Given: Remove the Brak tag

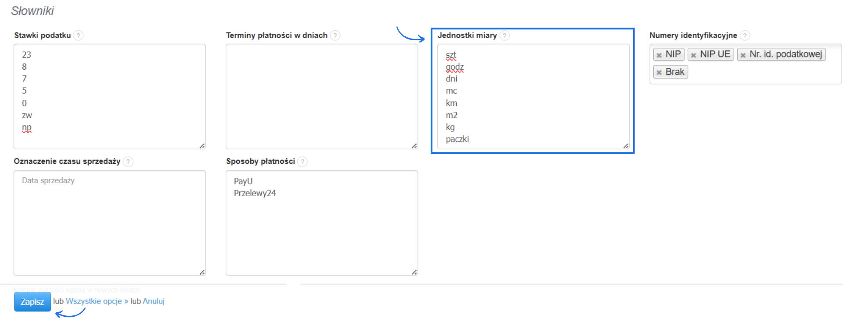Looking at the screenshot, I should pyautogui.click(x=659, y=73).
